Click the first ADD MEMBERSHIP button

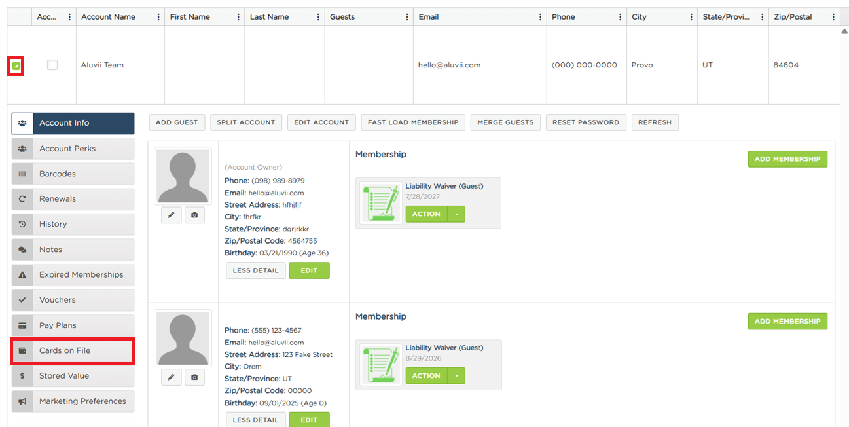point(787,159)
